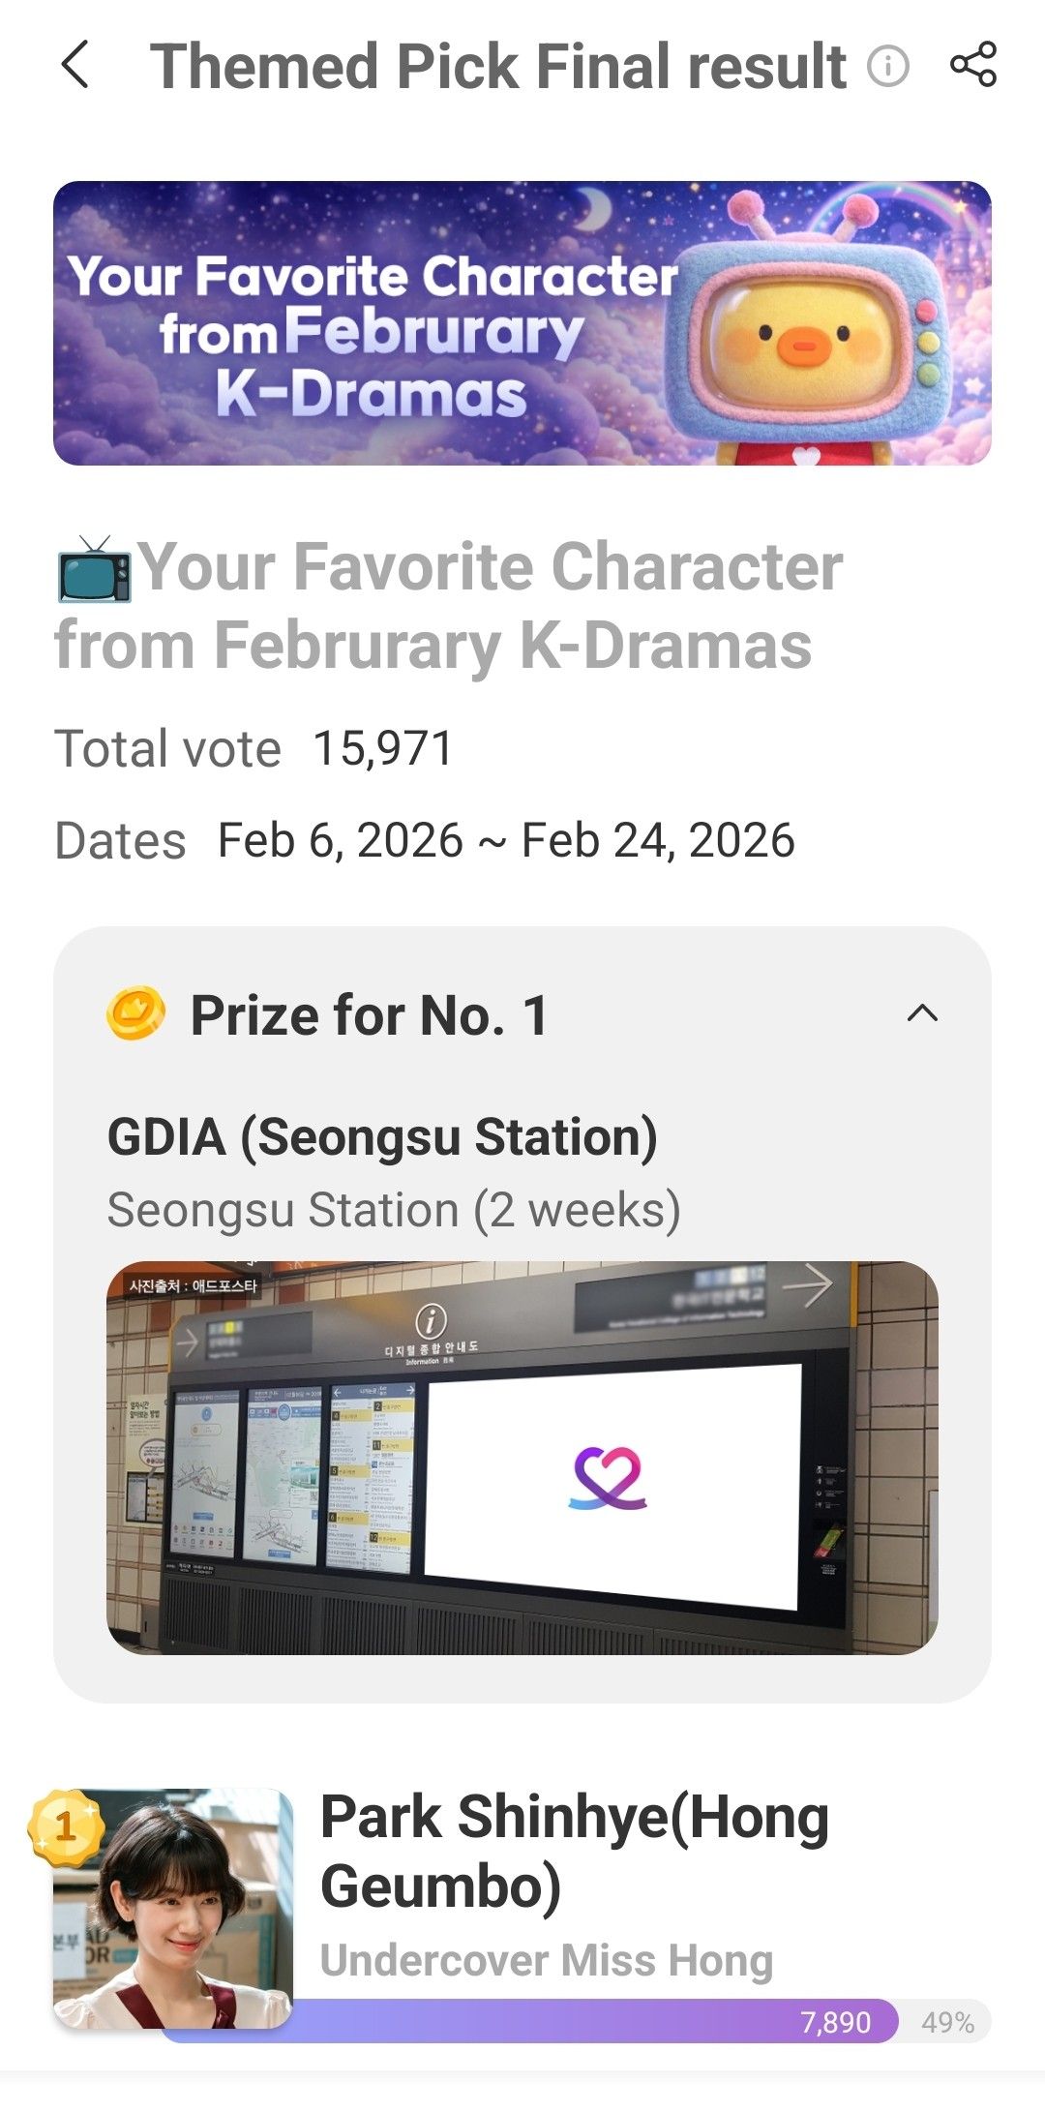The height and width of the screenshot is (2112, 1045).
Task: Tap the number 1 rank badge
Action: pyautogui.click(x=65, y=1826)
